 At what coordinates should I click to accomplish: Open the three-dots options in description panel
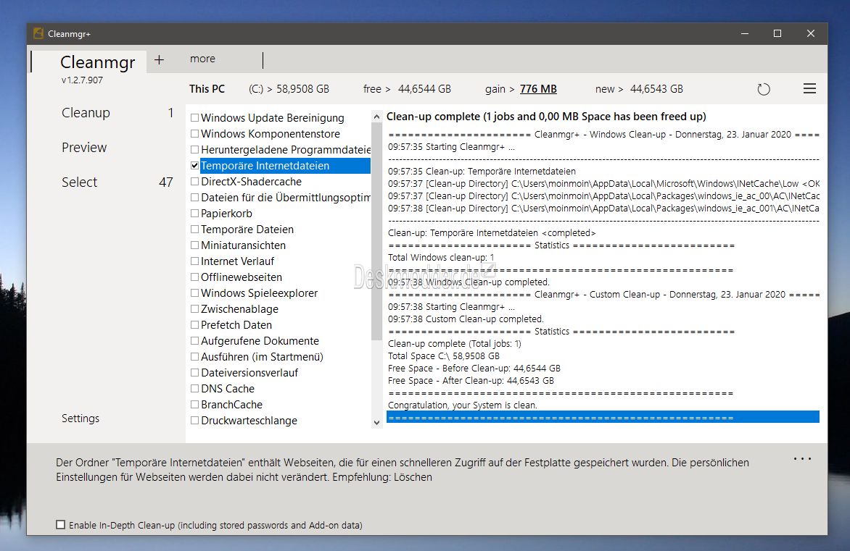pos(802,459)
